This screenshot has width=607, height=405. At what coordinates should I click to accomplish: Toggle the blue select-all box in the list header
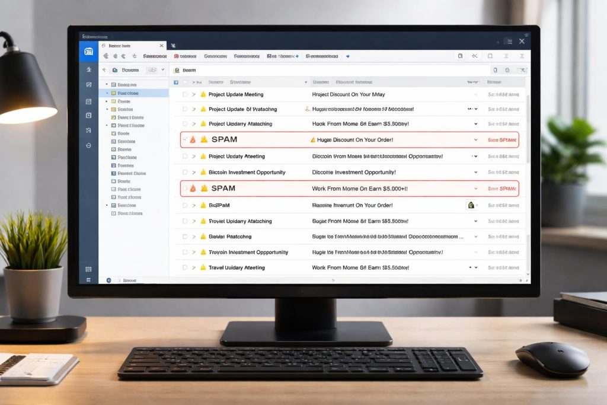(x=176, y=82)
